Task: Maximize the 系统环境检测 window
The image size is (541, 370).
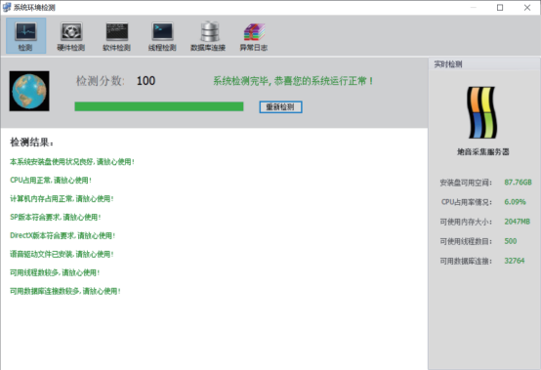Action: (x=500, y=8)
